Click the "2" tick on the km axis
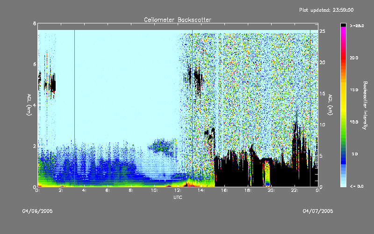The image size is (374, 234). (35, 146)
